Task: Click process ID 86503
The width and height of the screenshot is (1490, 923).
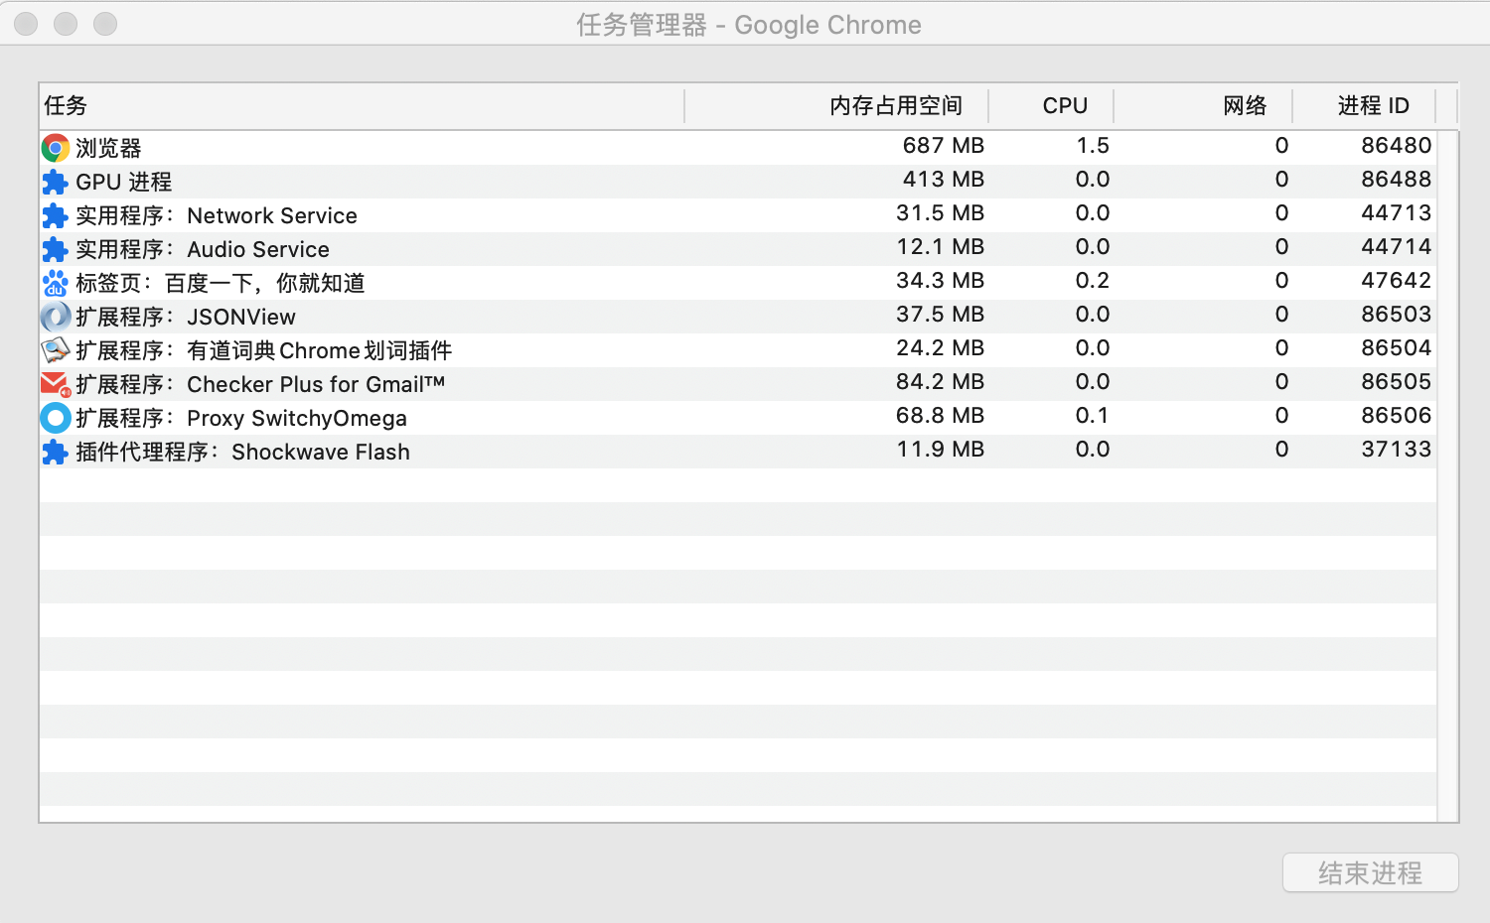Action: point(1397,315)
